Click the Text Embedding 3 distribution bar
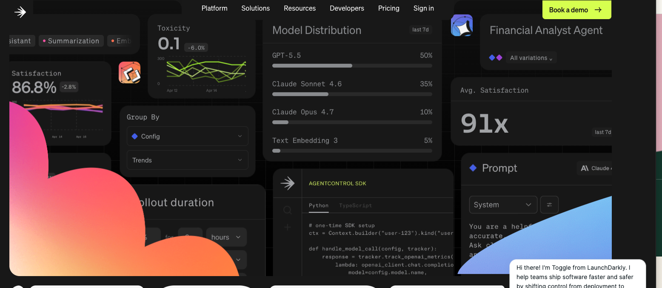 (x=352, y=151)
